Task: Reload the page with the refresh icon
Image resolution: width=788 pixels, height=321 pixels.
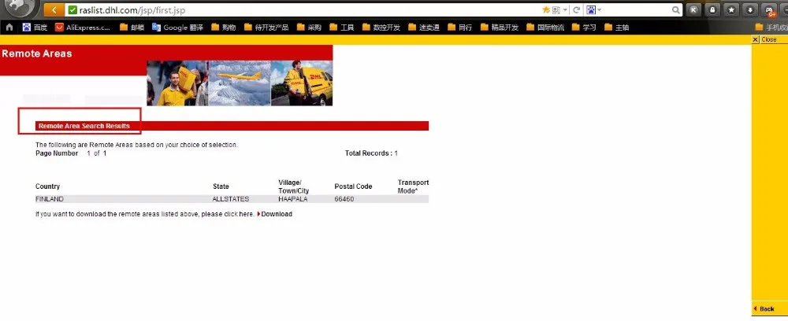Action: (x=577, y=9)
